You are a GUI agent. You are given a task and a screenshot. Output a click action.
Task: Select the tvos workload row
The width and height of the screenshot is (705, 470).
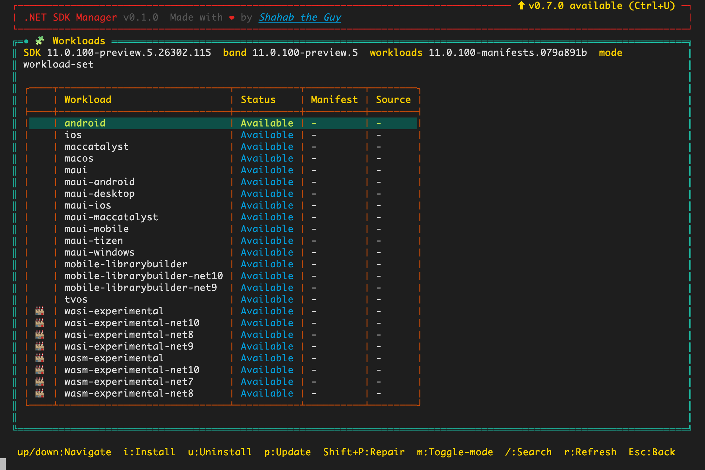pos(223,299)
